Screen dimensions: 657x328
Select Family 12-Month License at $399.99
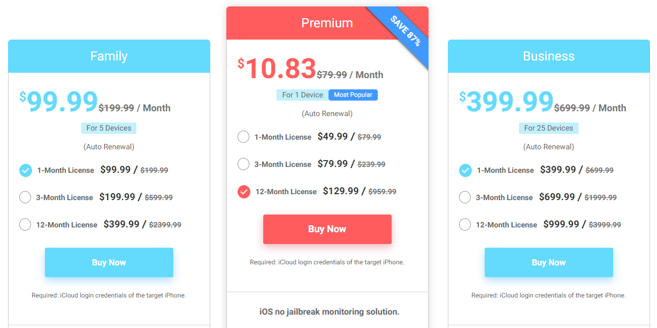(x=25, y=225)
